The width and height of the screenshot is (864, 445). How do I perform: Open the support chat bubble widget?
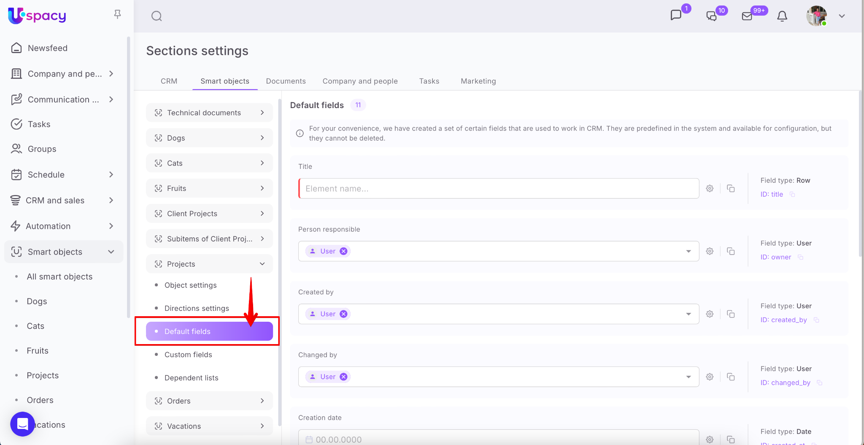point(22,424)
